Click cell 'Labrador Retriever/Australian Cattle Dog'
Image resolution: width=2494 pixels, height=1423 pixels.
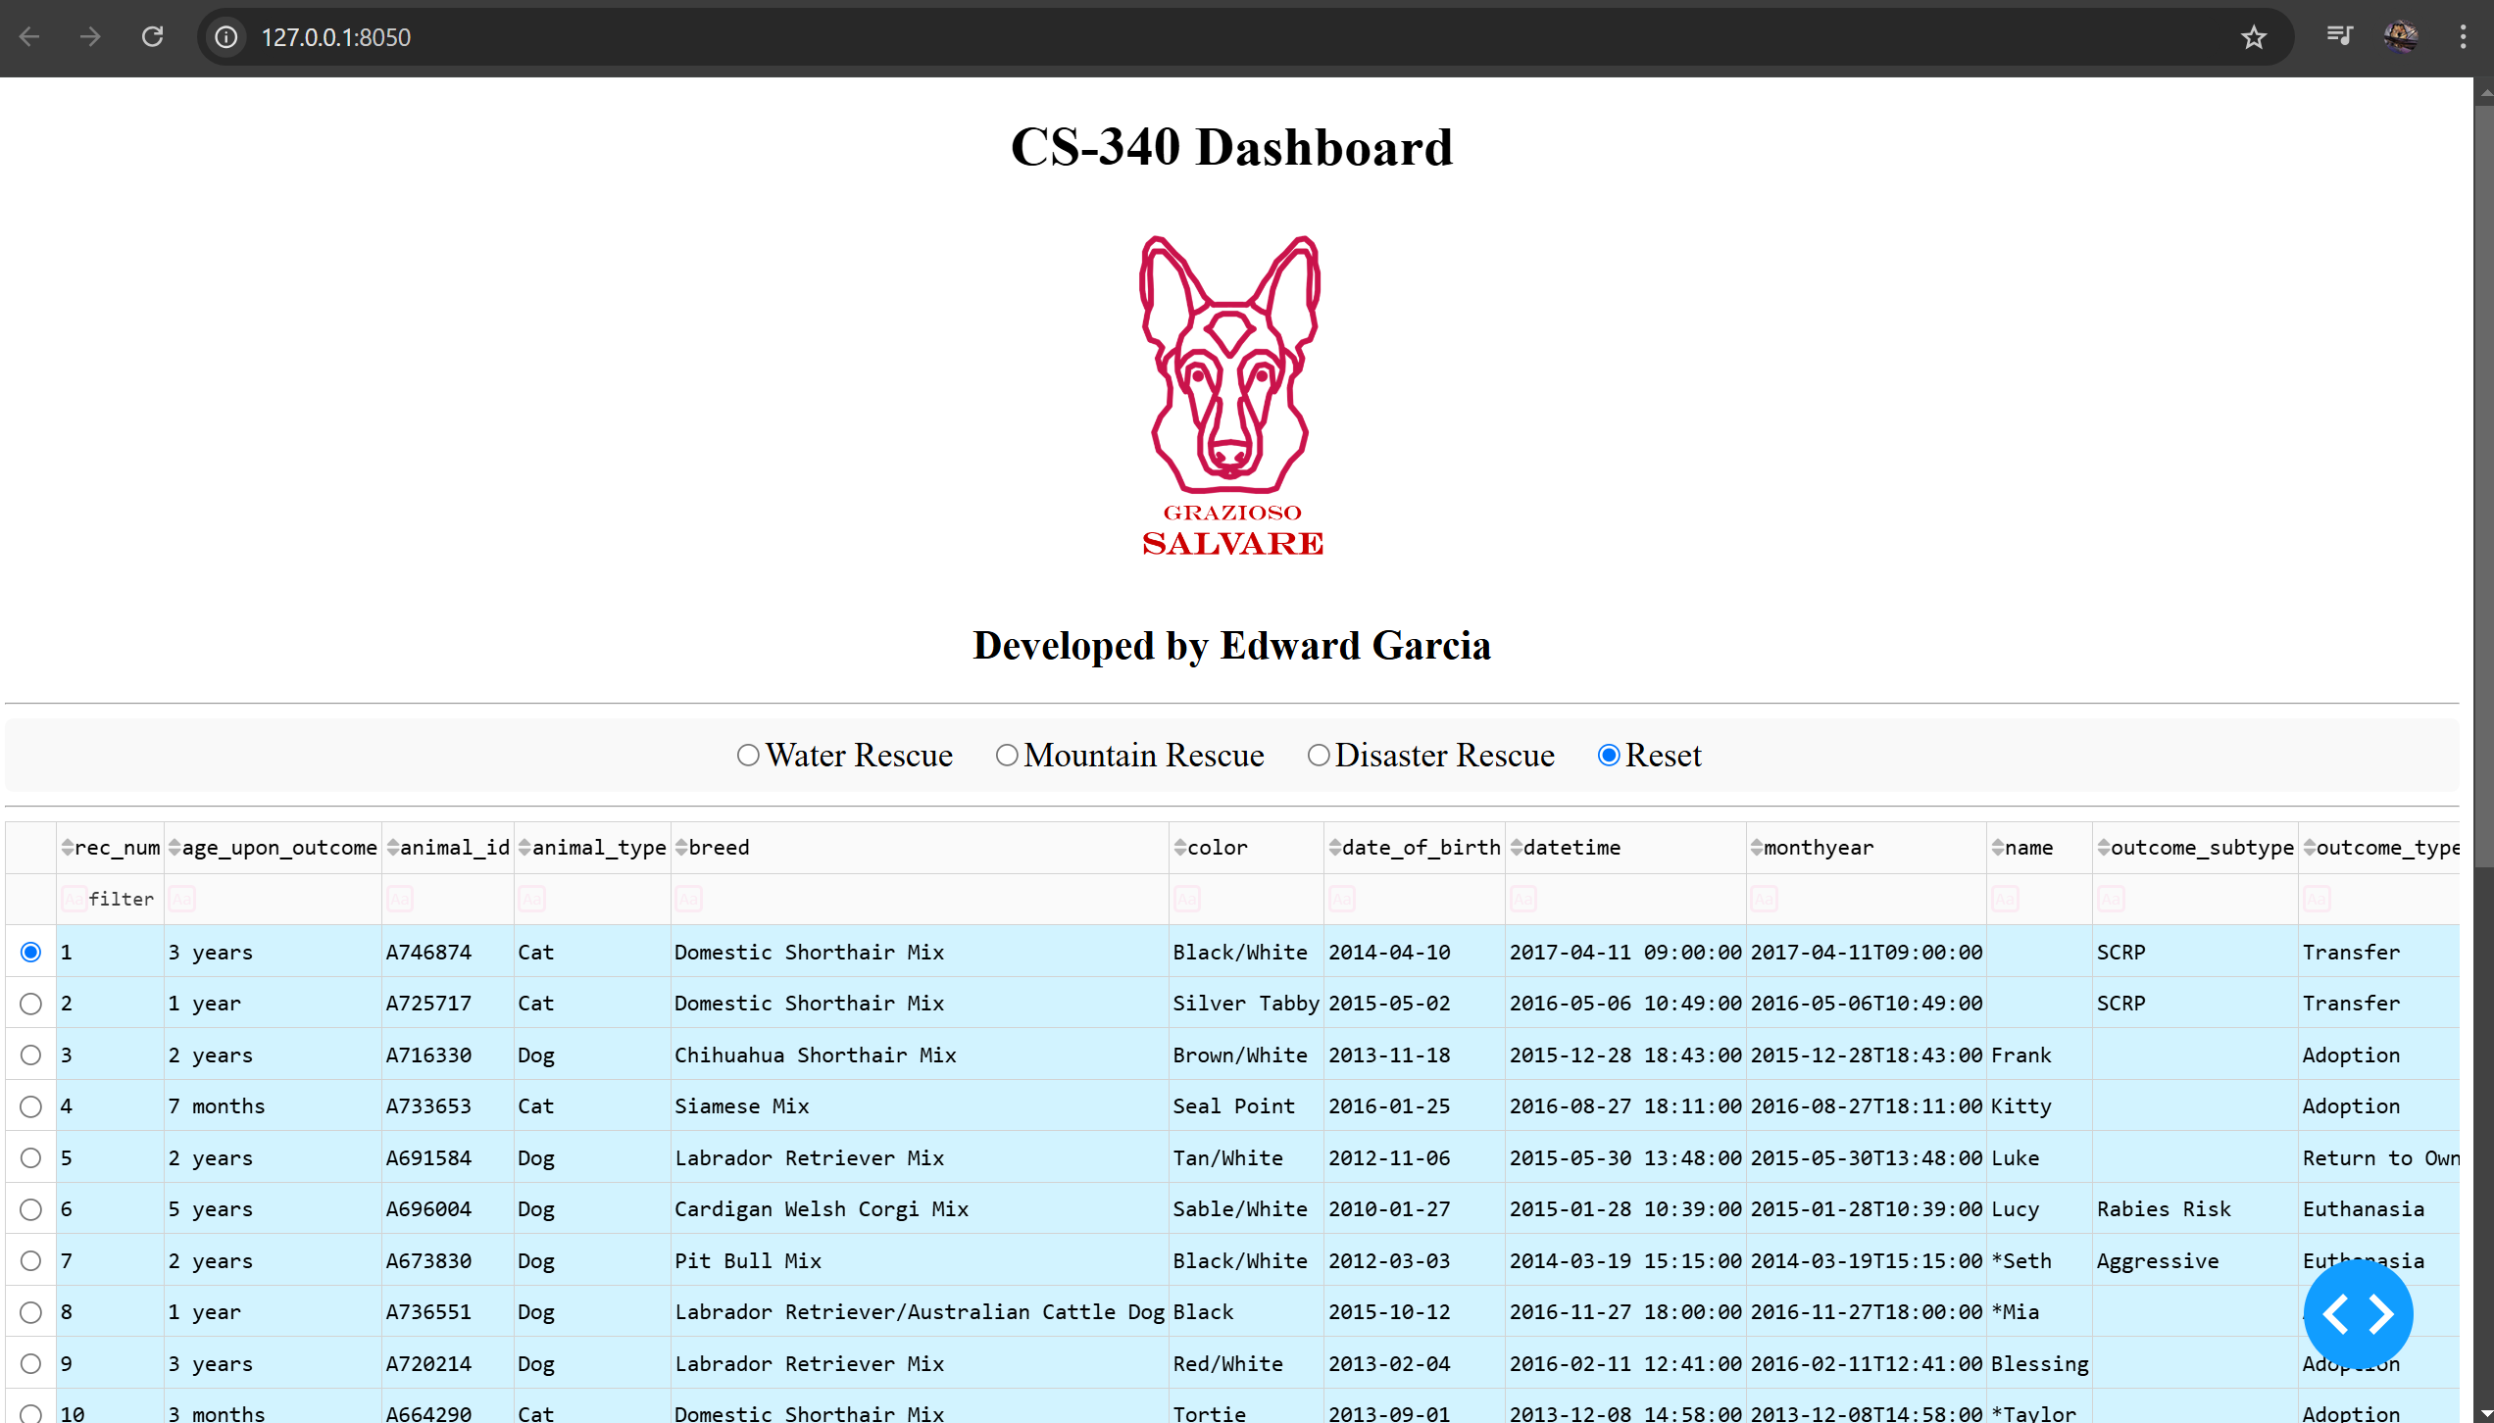919,1312
